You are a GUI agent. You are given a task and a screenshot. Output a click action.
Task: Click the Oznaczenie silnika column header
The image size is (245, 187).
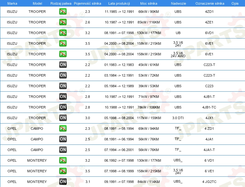pos(210,3)
